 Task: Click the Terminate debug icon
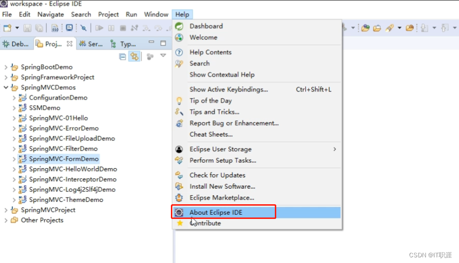[123, 28]
